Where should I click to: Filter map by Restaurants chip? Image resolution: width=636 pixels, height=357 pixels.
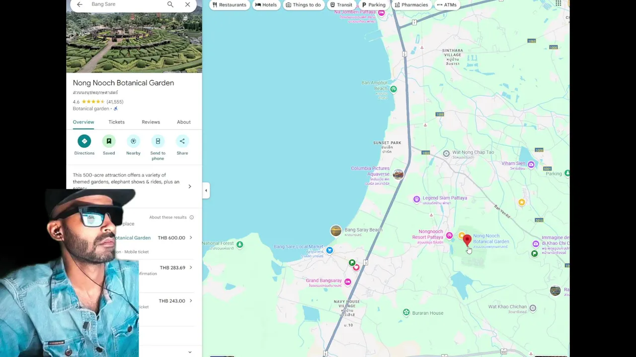coord(229,5)
